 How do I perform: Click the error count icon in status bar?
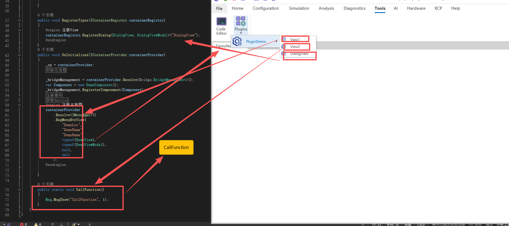[x=22, y=224]
